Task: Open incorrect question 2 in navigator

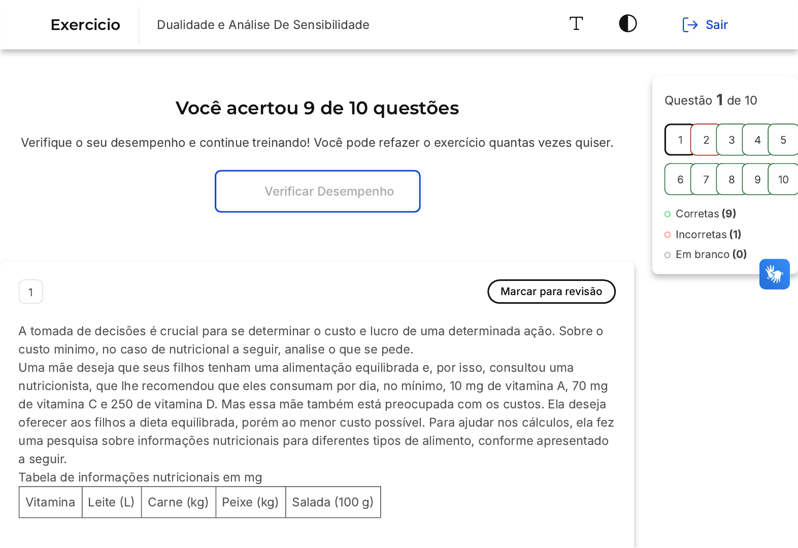Action: click(706, 140)
